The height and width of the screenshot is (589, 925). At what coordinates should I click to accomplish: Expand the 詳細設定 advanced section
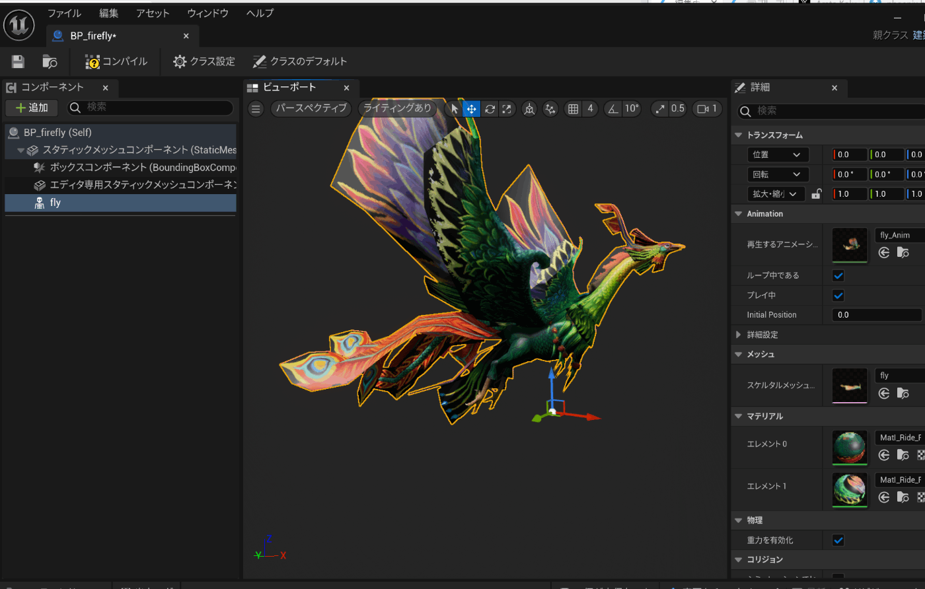pos(738,335)
